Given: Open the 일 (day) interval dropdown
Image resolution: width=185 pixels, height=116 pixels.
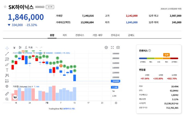Looking at the screenshot, I should (x=14, y=47).
